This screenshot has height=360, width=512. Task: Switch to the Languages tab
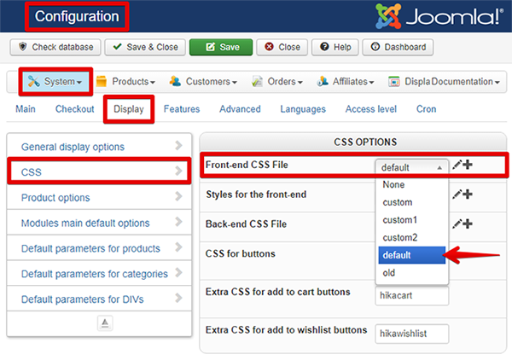tap(303, 109)
